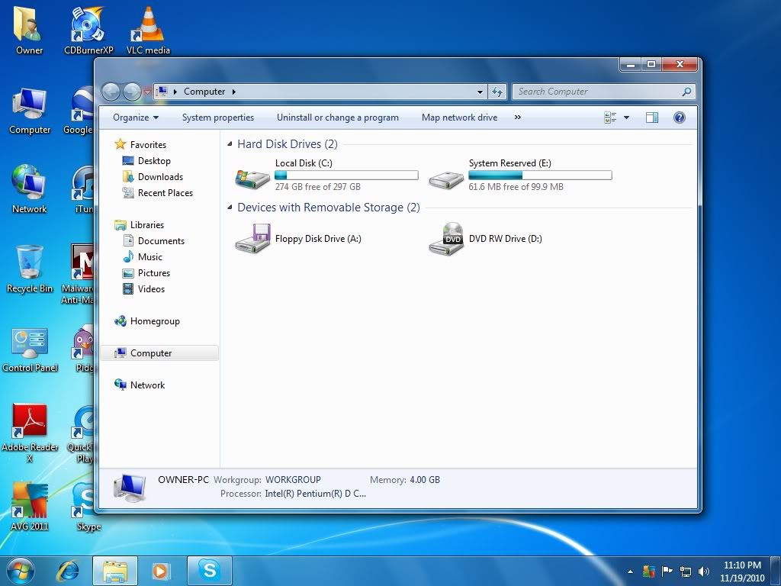The width and height of the screenshot is (781, 586).
Task: Show the preview pane icon
Action: tap(651, 118)
